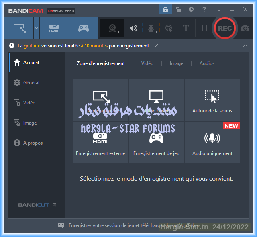The height and width of the screenshot is (237, 257).
Task: Choose Autour de la souris mode
Action: pos(212,100)
